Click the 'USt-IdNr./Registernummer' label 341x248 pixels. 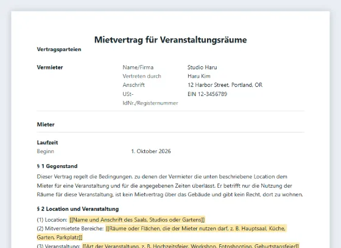pyautogui.click(x=150, y=98)
